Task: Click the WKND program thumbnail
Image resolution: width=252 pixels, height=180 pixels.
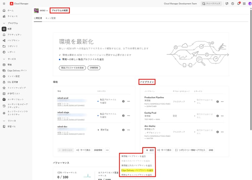Action: click(x=36, y=11)
